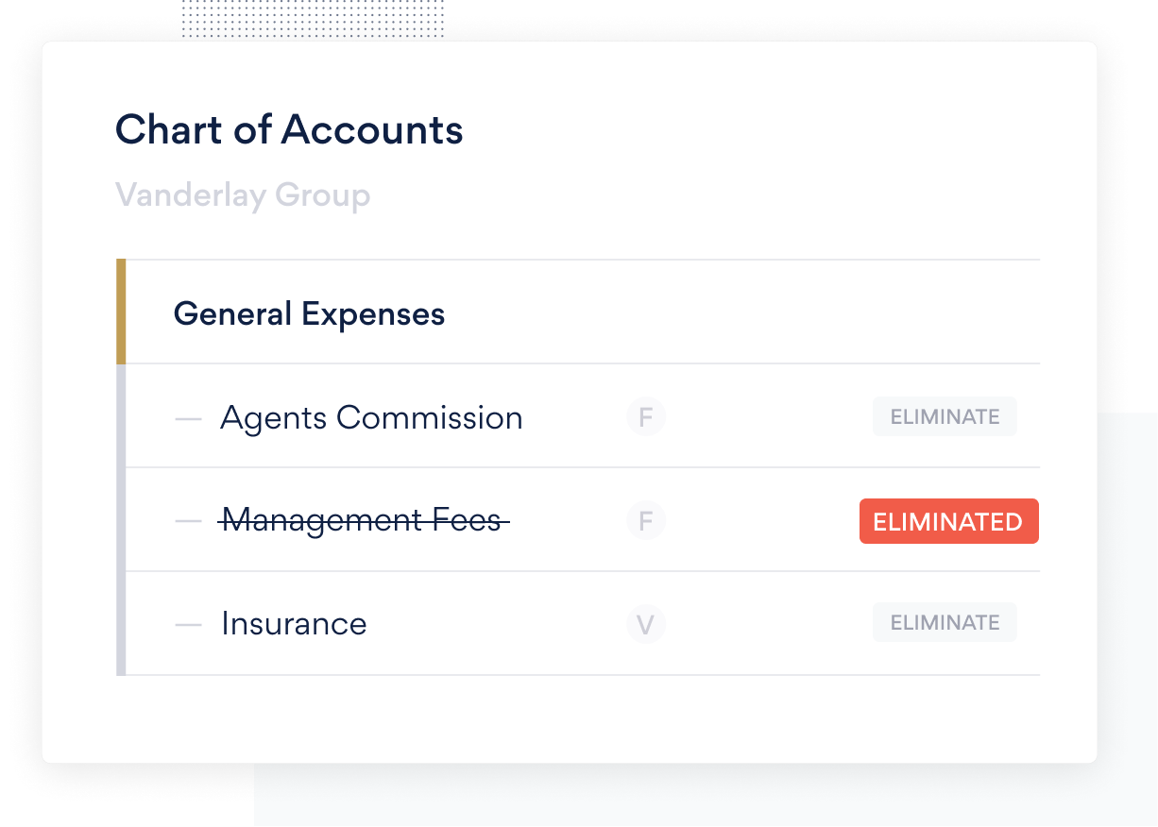Click the gray sidebar stripe beside the account list
The image size is (1158, 827).
(121, 519)
